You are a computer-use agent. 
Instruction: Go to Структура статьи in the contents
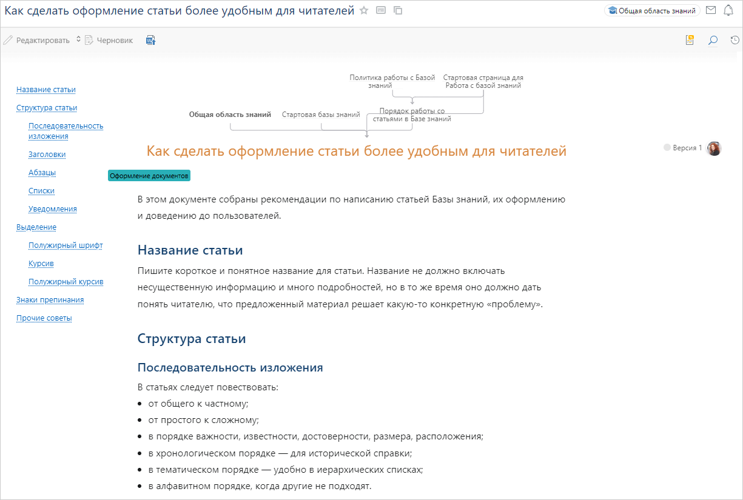47,108
